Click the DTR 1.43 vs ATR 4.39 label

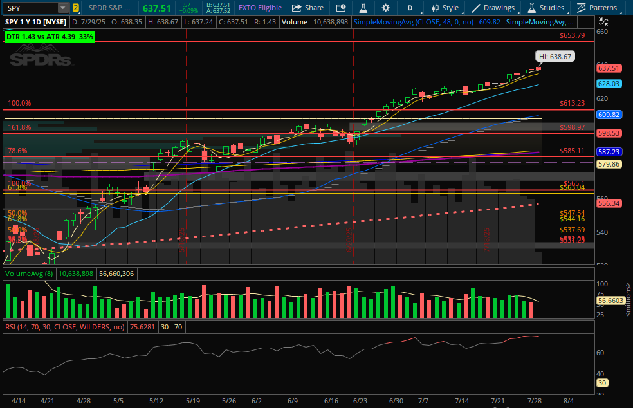(x=50, y=37)
